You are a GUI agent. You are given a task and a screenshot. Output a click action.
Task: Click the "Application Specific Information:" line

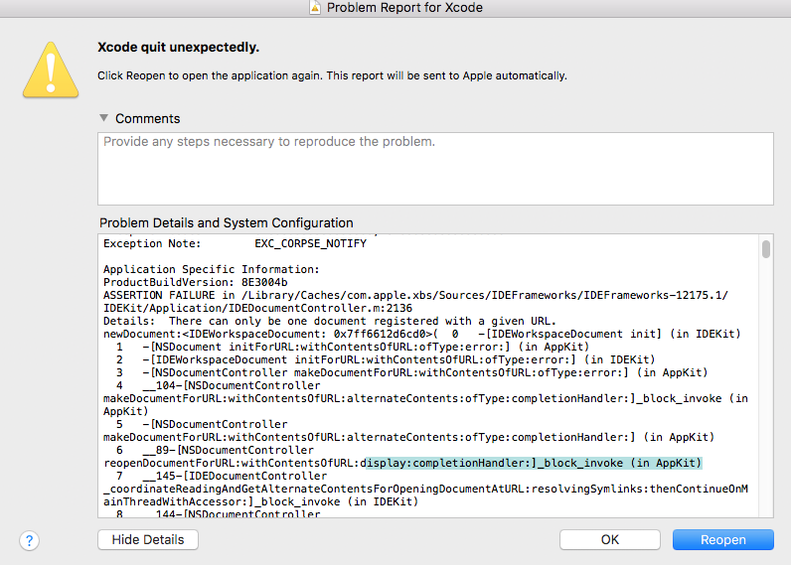pos(212,269)
